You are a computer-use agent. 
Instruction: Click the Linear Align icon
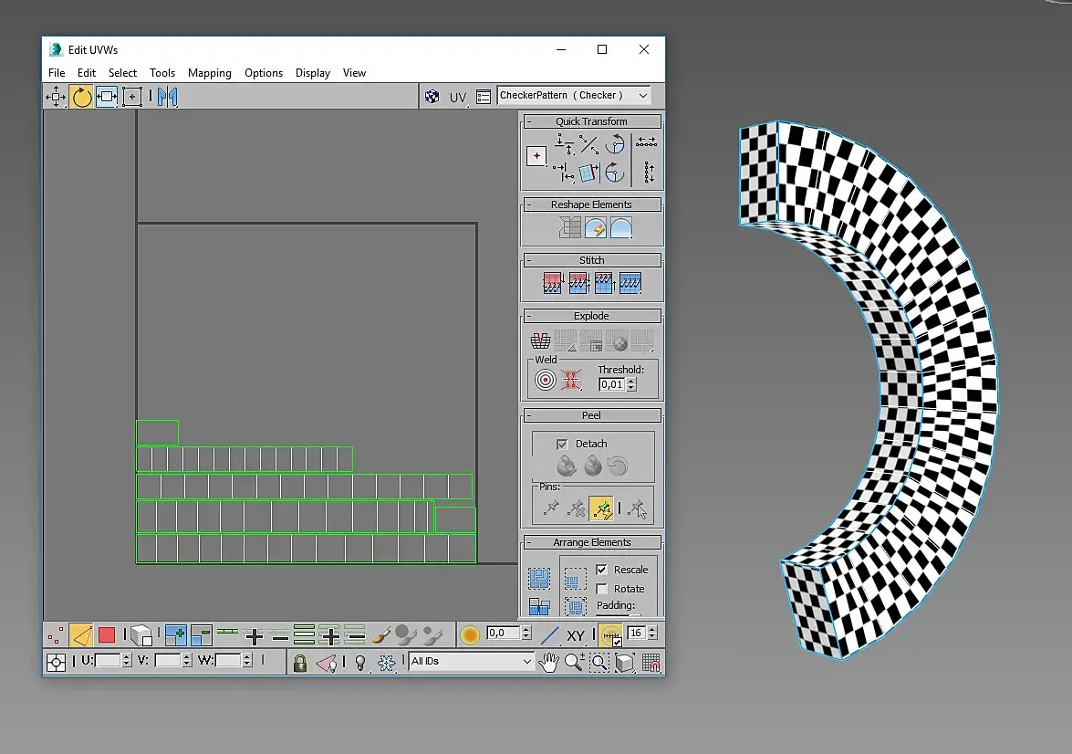click(x=588, y=144)
